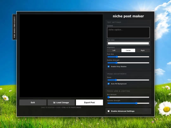Click the Zoom slider handle
171x128 pixels.
pos(116,80)
